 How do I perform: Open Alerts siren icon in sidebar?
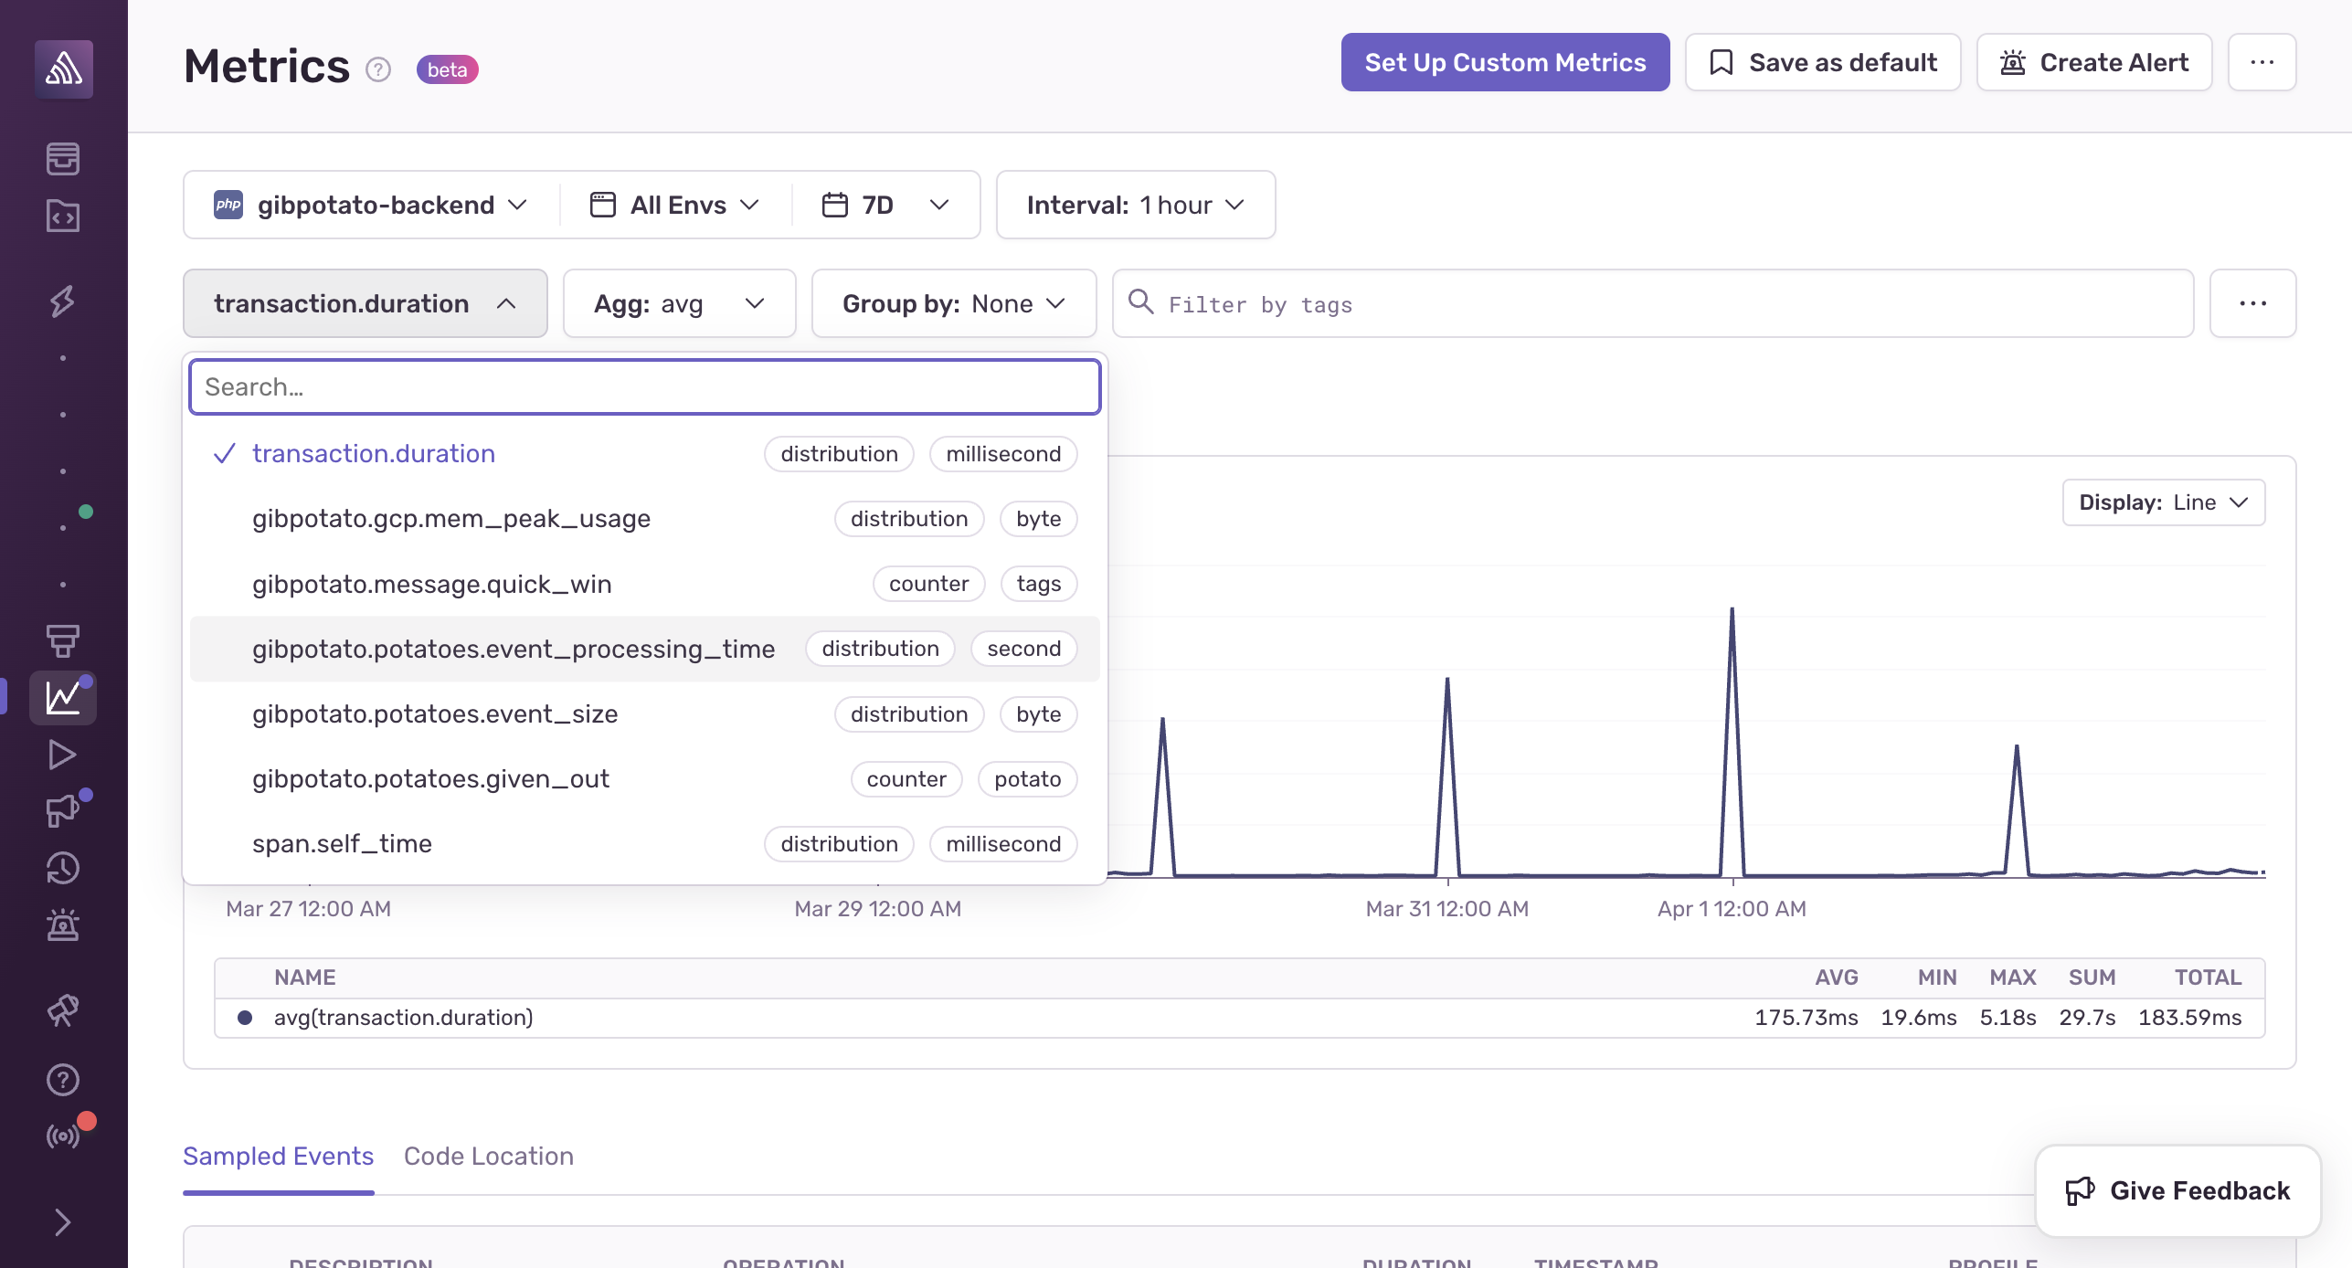(x=63, y=925)
